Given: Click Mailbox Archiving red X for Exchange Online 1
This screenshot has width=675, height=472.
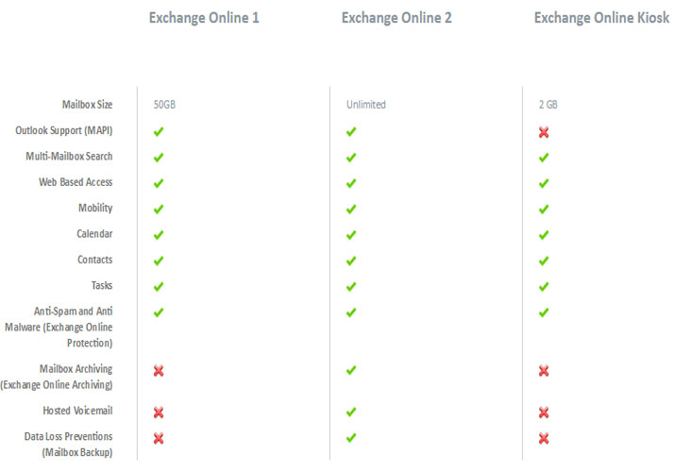Looking at the screenshot, I should pos(159,371).
